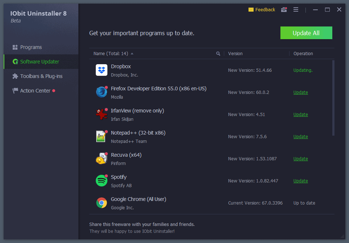349x243 pixels.
Task: Click New Version: 7.5.6 text
Action: [x=247, y=137]
